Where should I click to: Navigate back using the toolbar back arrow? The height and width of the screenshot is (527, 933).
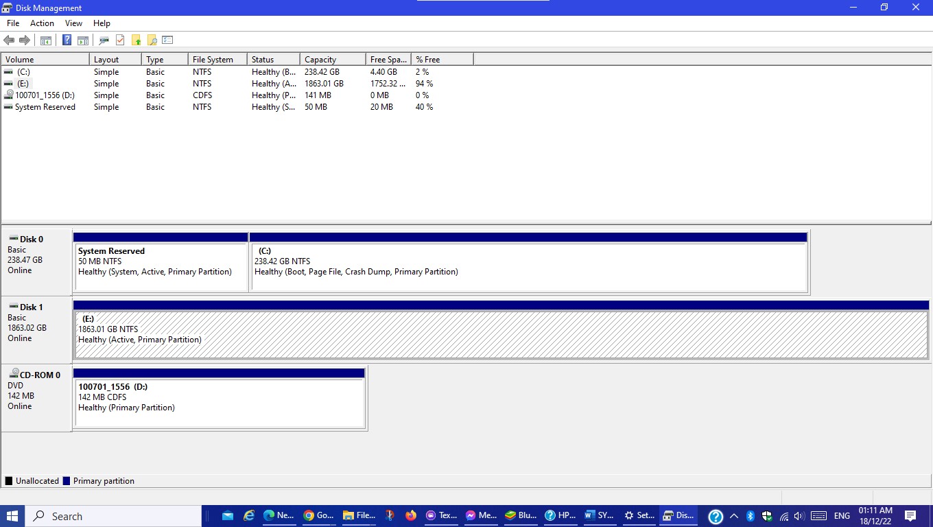pos(9,40)
